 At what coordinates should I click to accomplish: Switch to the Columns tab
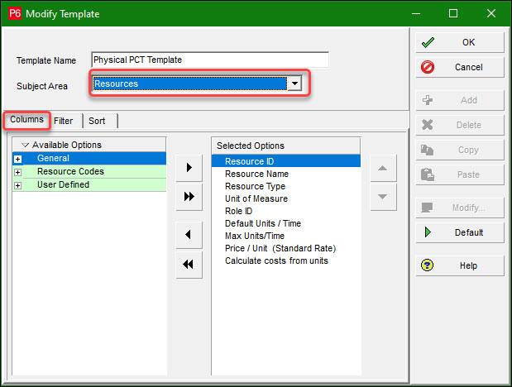point(26,120)
